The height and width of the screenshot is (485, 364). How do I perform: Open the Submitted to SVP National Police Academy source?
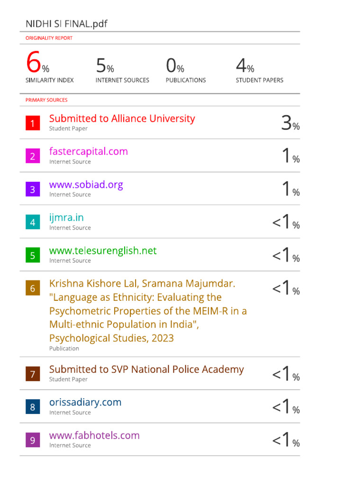pyautogui.click(x=146, y=369)
